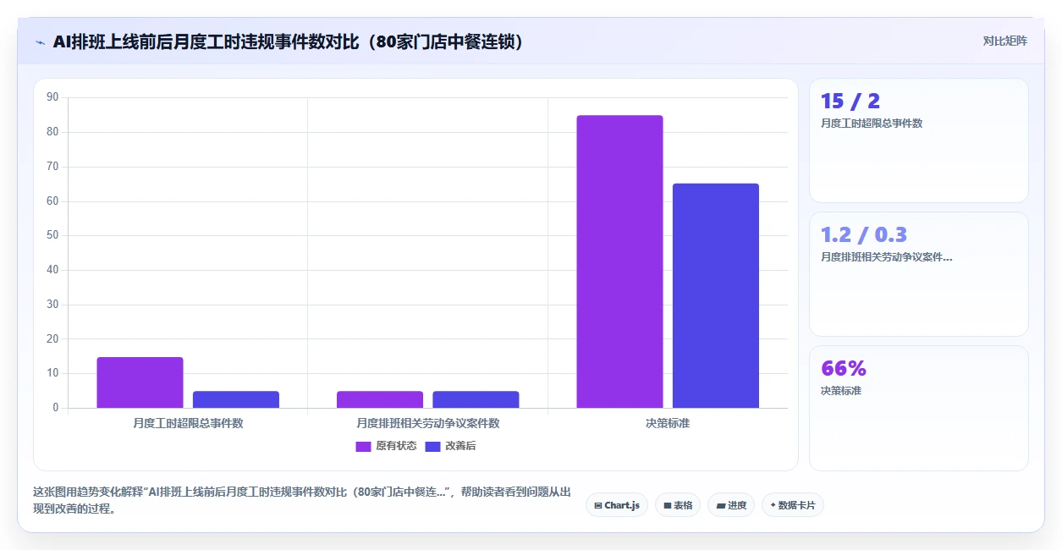Click the icon in the 进度 tag

(x=720, y=505)
